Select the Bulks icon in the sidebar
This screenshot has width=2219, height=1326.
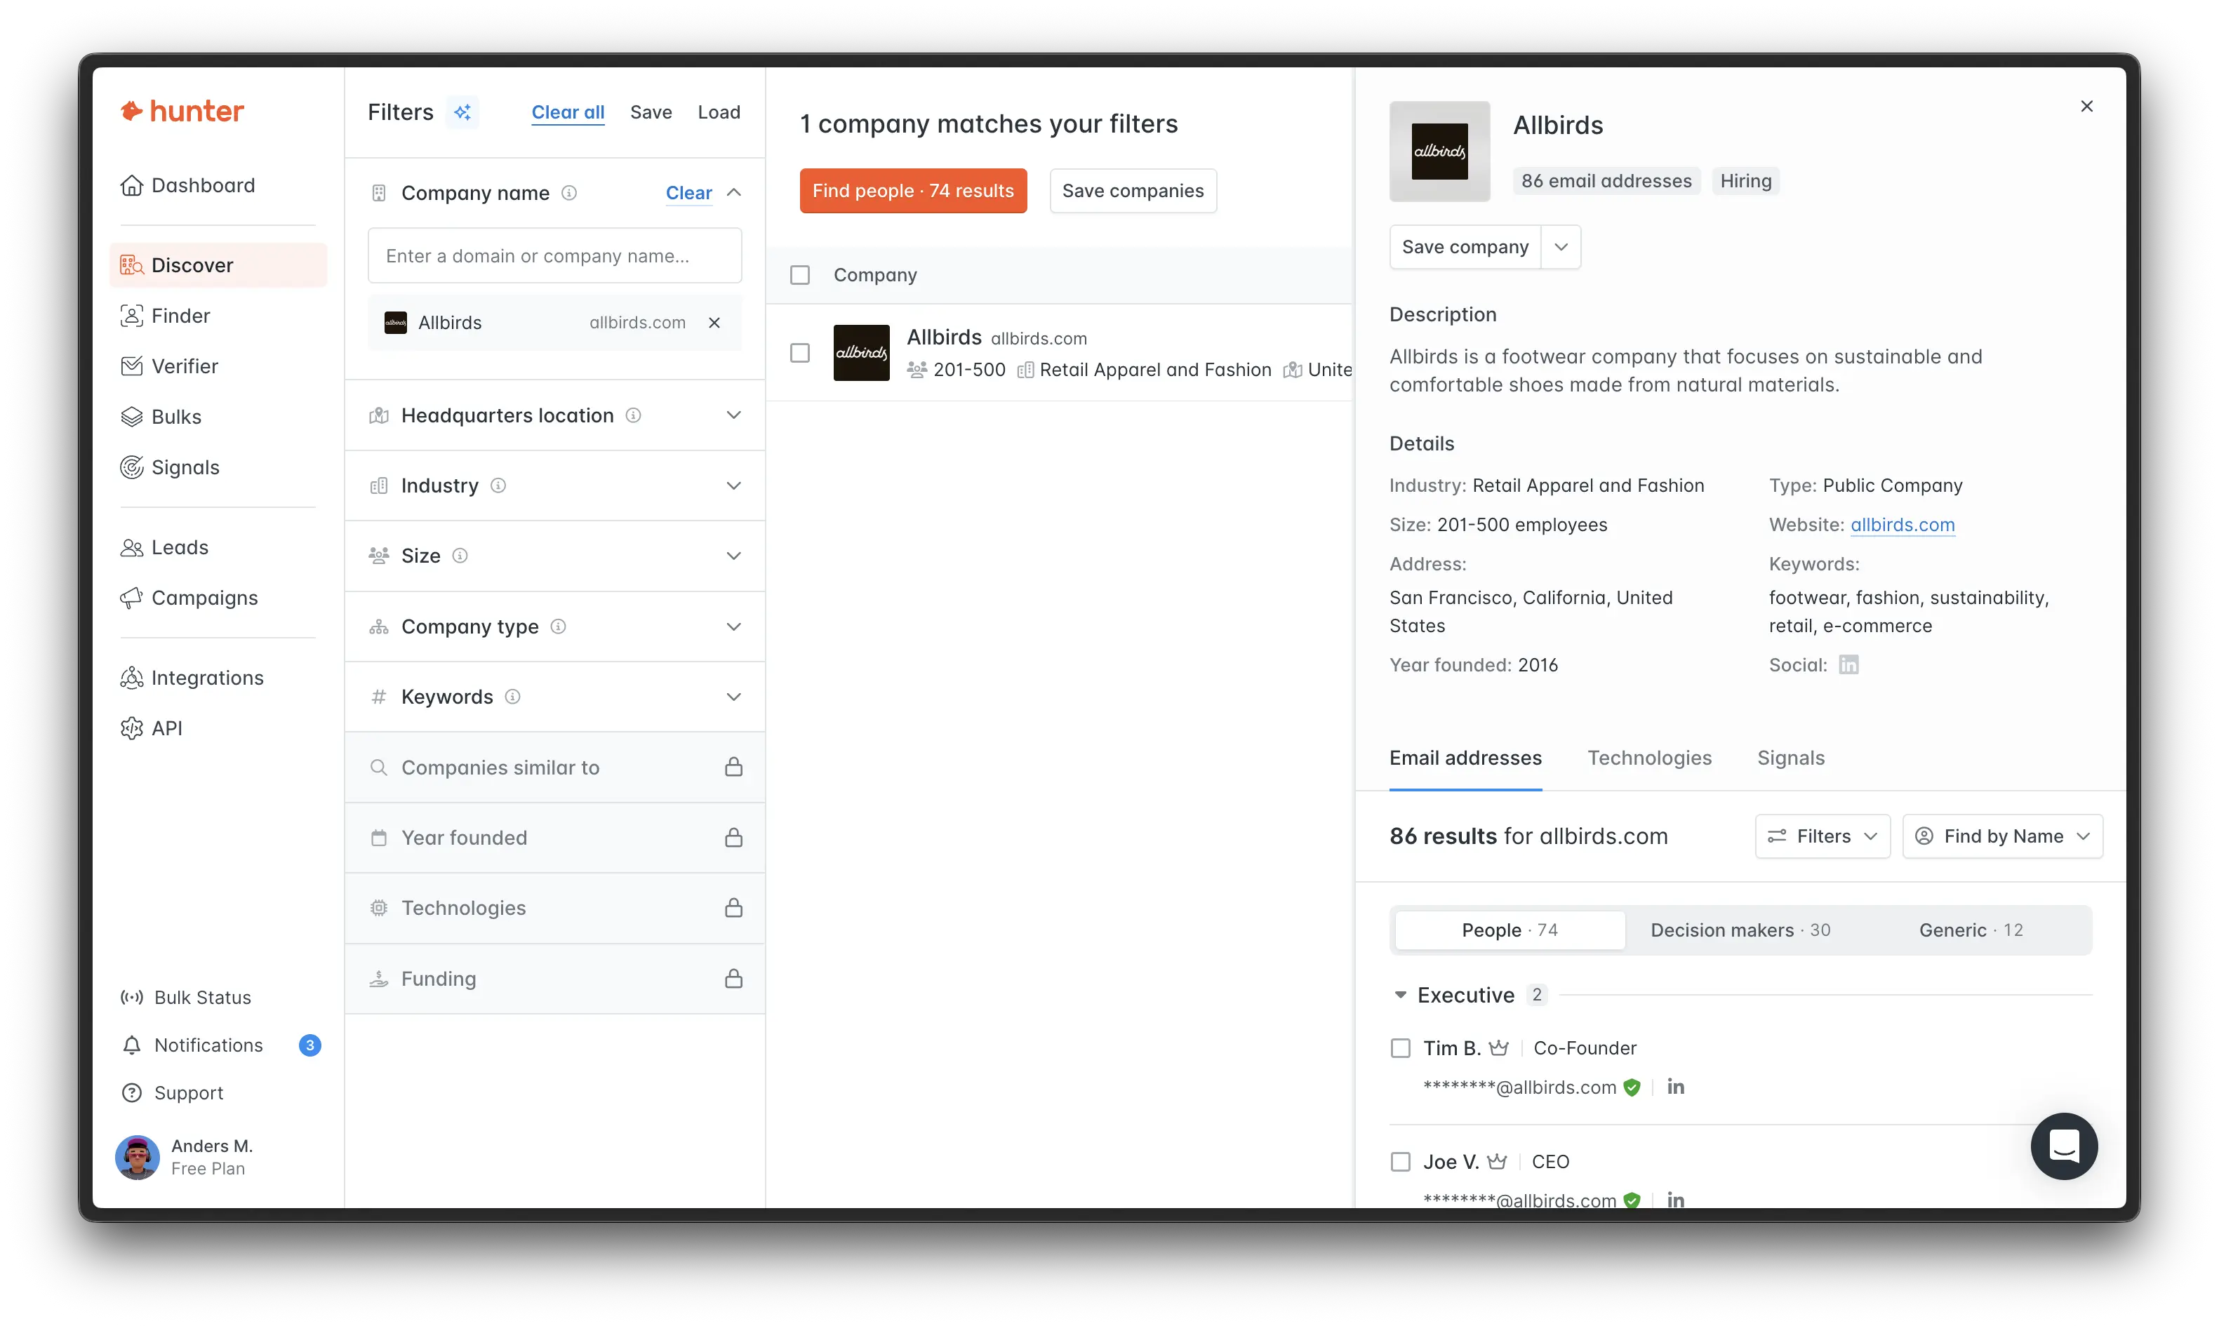131,416
